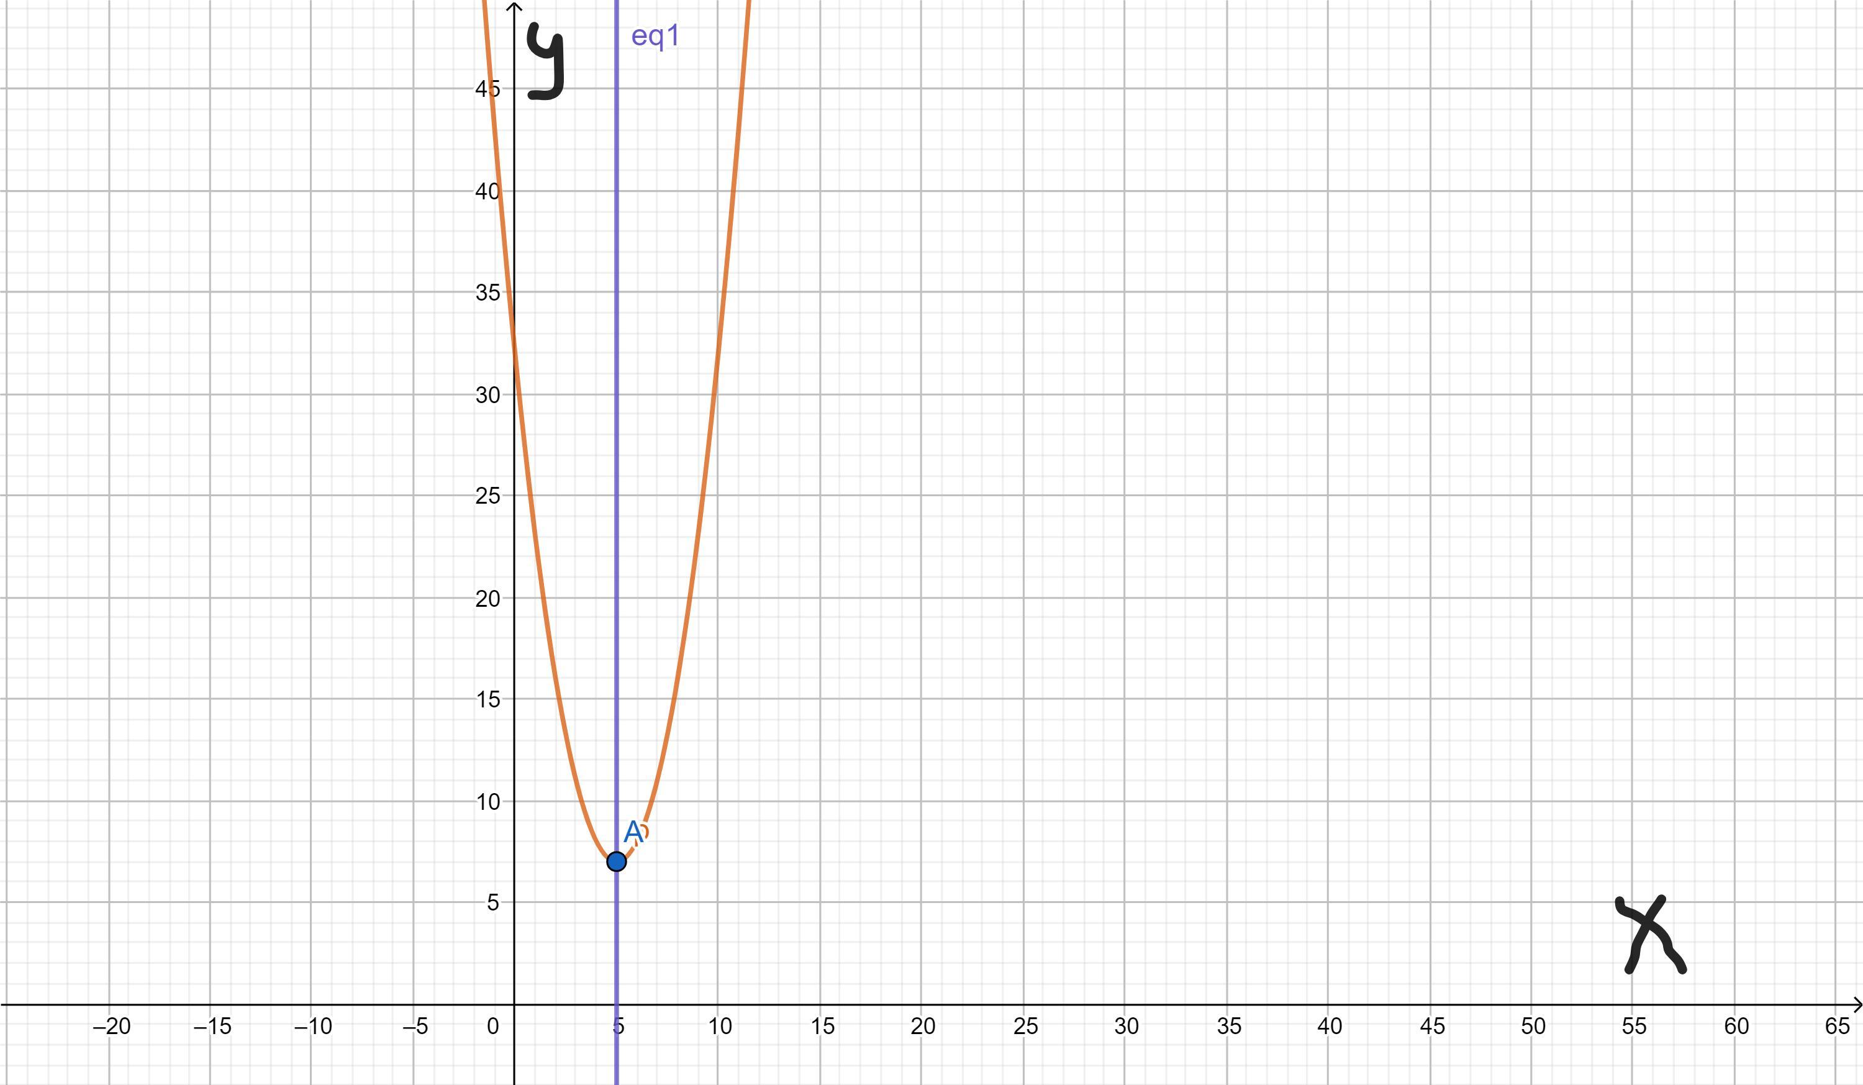The height and width of the screenshot is (1085, 1863).
Task: Click the '40' tick label on the x-axis
Action: [x=1329, y=1027]
